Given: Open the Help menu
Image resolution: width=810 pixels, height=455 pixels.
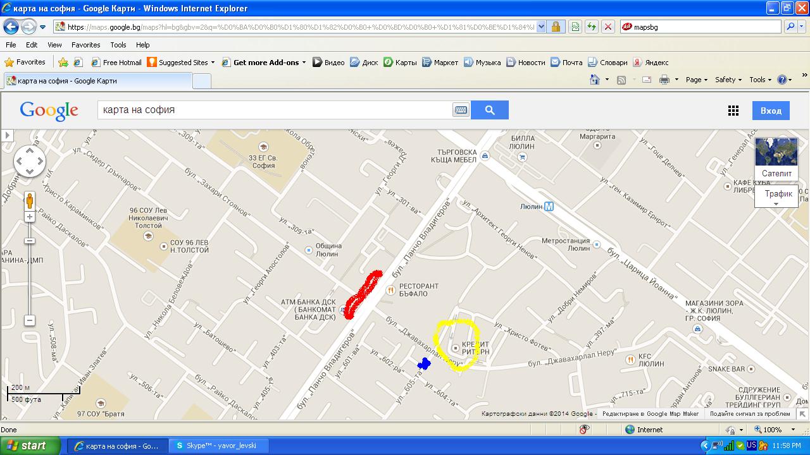Looking at the screenshot, I should point(143,45).
